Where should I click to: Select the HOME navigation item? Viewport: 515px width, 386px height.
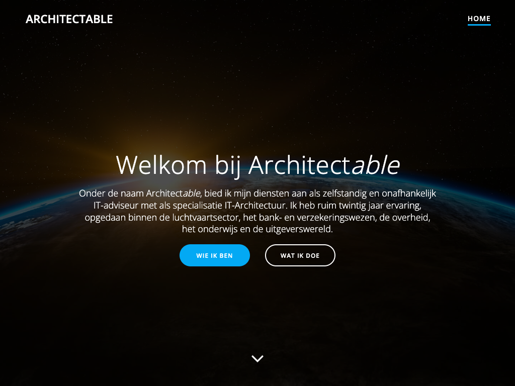(479, 19)
